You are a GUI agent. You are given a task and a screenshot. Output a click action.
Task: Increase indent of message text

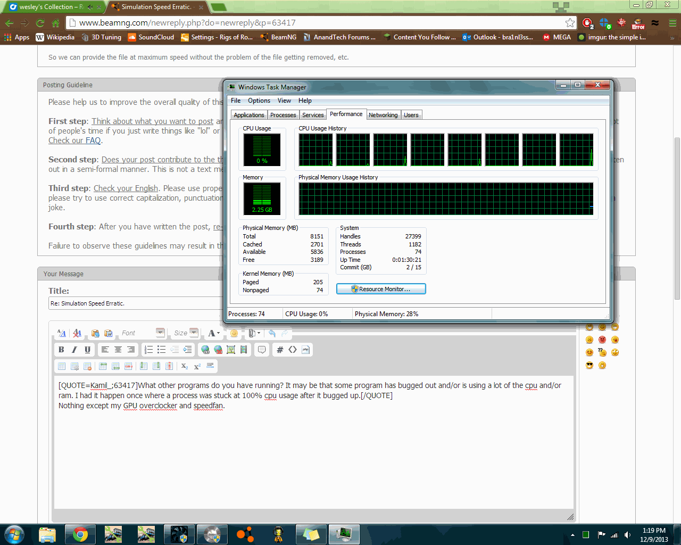coord(187,350)
